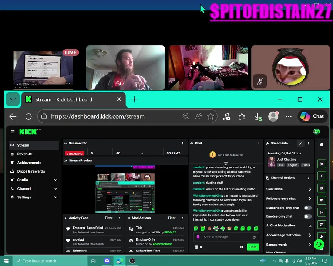The width and height of the screenshot is (333, 266).
Task: Activate Read Aloud in the address bar
Action: (x=198, y=116)
